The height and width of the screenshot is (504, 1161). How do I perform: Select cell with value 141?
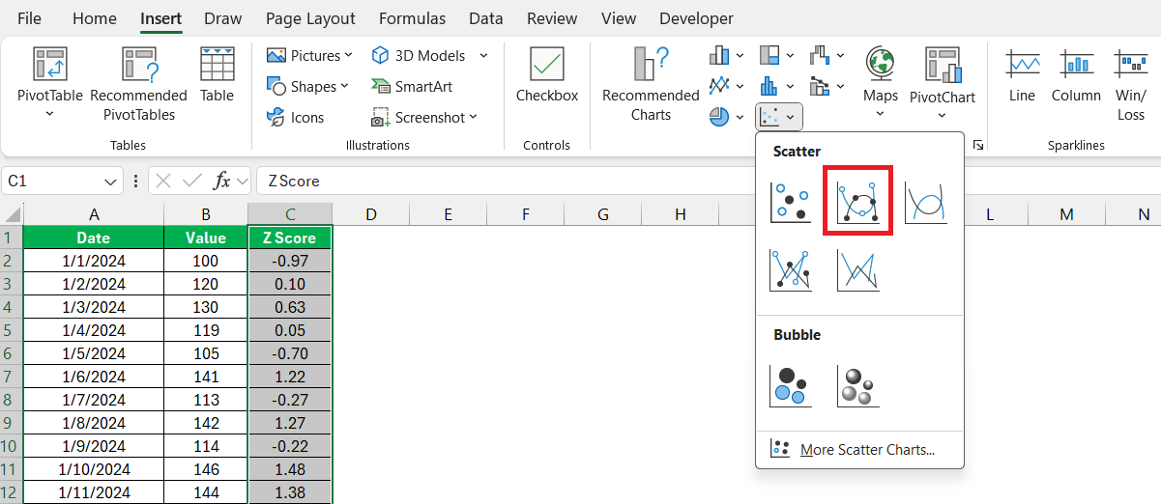coord(206,377)
